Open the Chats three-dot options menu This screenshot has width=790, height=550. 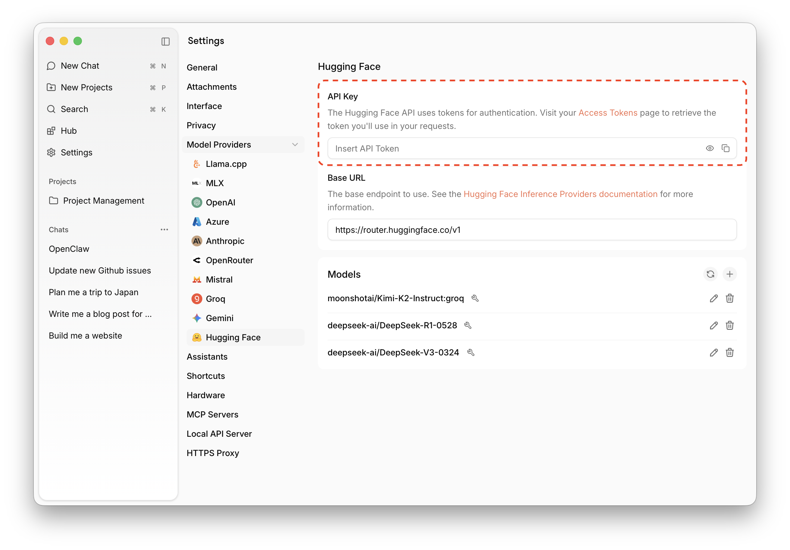(164, 230)
